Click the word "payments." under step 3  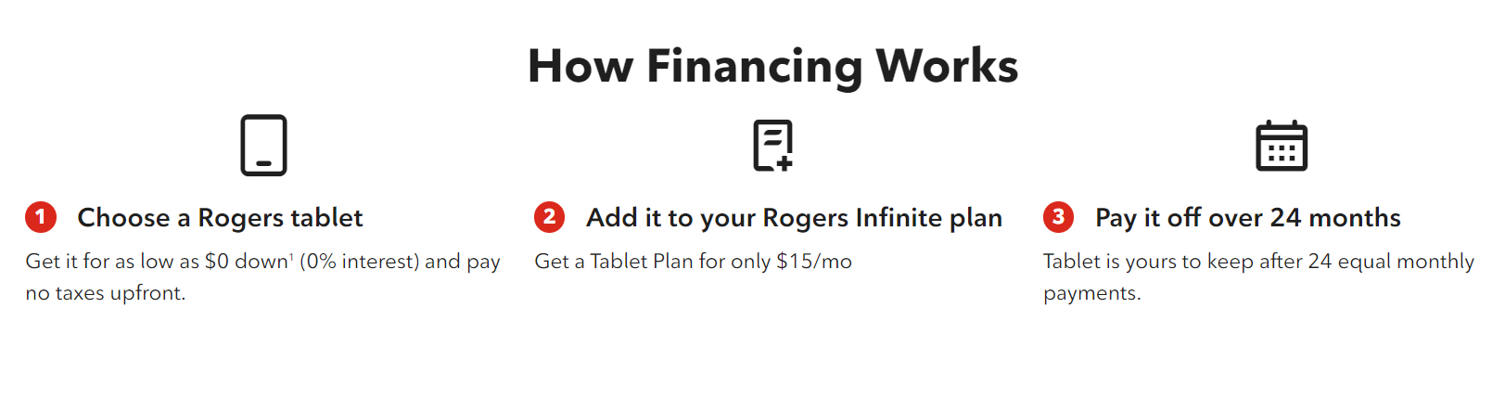point(1091,293)
